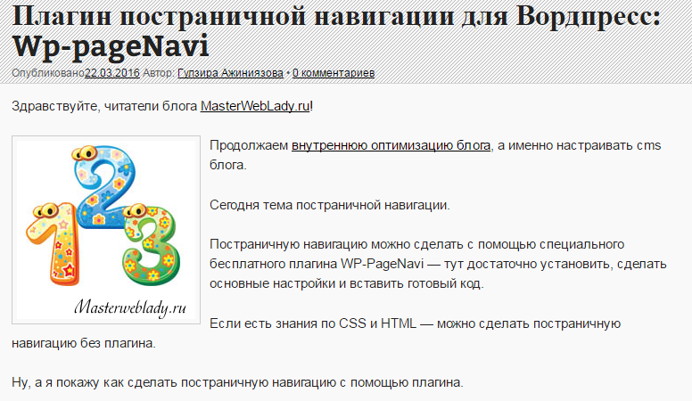Click the text 'Сегодня тема постраничной навигации.'
Screen dimensions: 692x401
click(330, 205)
